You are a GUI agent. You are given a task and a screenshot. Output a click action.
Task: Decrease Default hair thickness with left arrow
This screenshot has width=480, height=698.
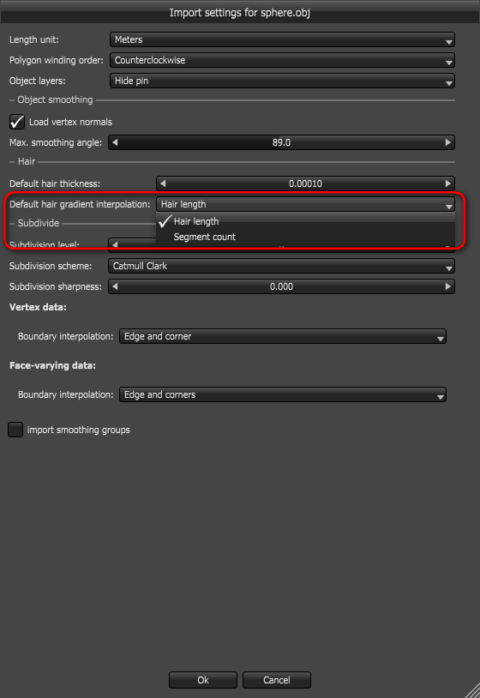(x=163, y=184)
